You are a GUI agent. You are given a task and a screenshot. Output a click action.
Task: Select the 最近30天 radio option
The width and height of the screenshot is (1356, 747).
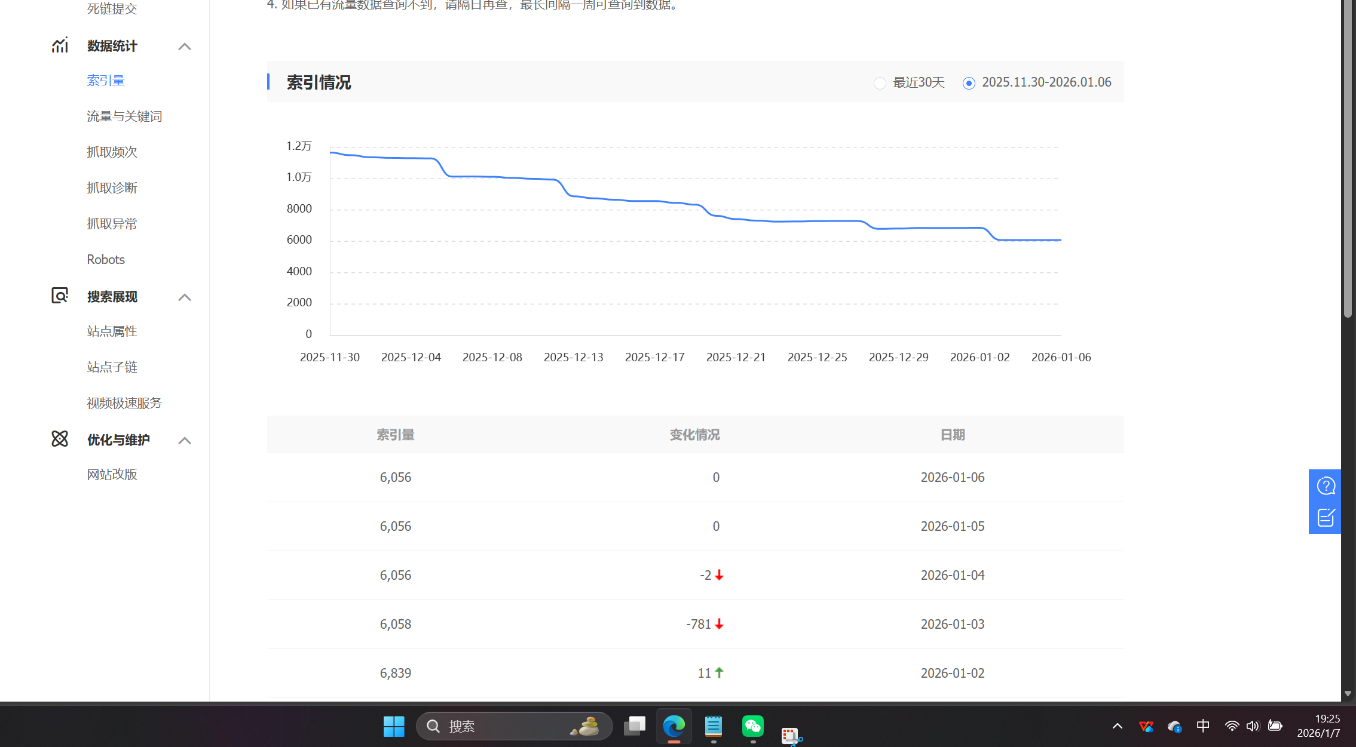[880, 83]
